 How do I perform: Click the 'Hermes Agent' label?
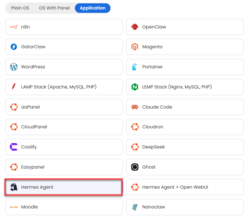point(37,187)
